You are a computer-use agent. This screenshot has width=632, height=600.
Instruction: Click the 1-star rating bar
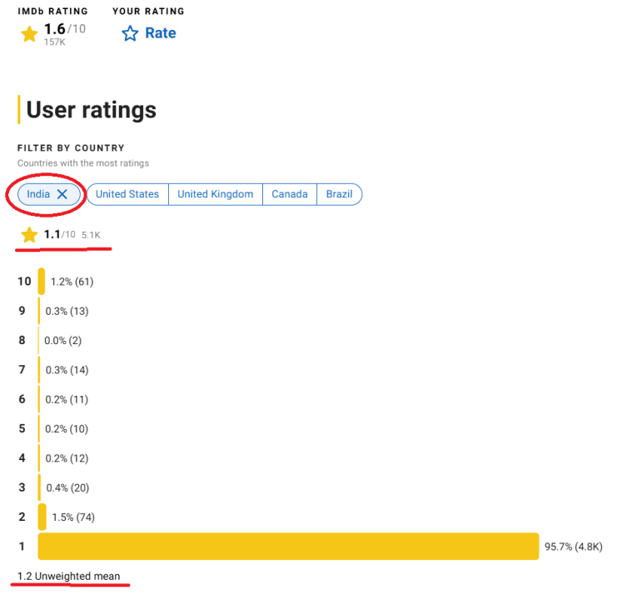tap(288, 547)
